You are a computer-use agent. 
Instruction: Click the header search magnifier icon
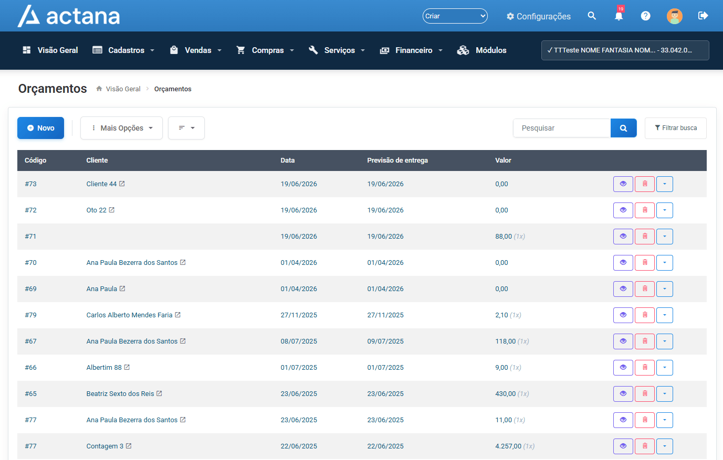pyautogui.click(x=592, y=16)
